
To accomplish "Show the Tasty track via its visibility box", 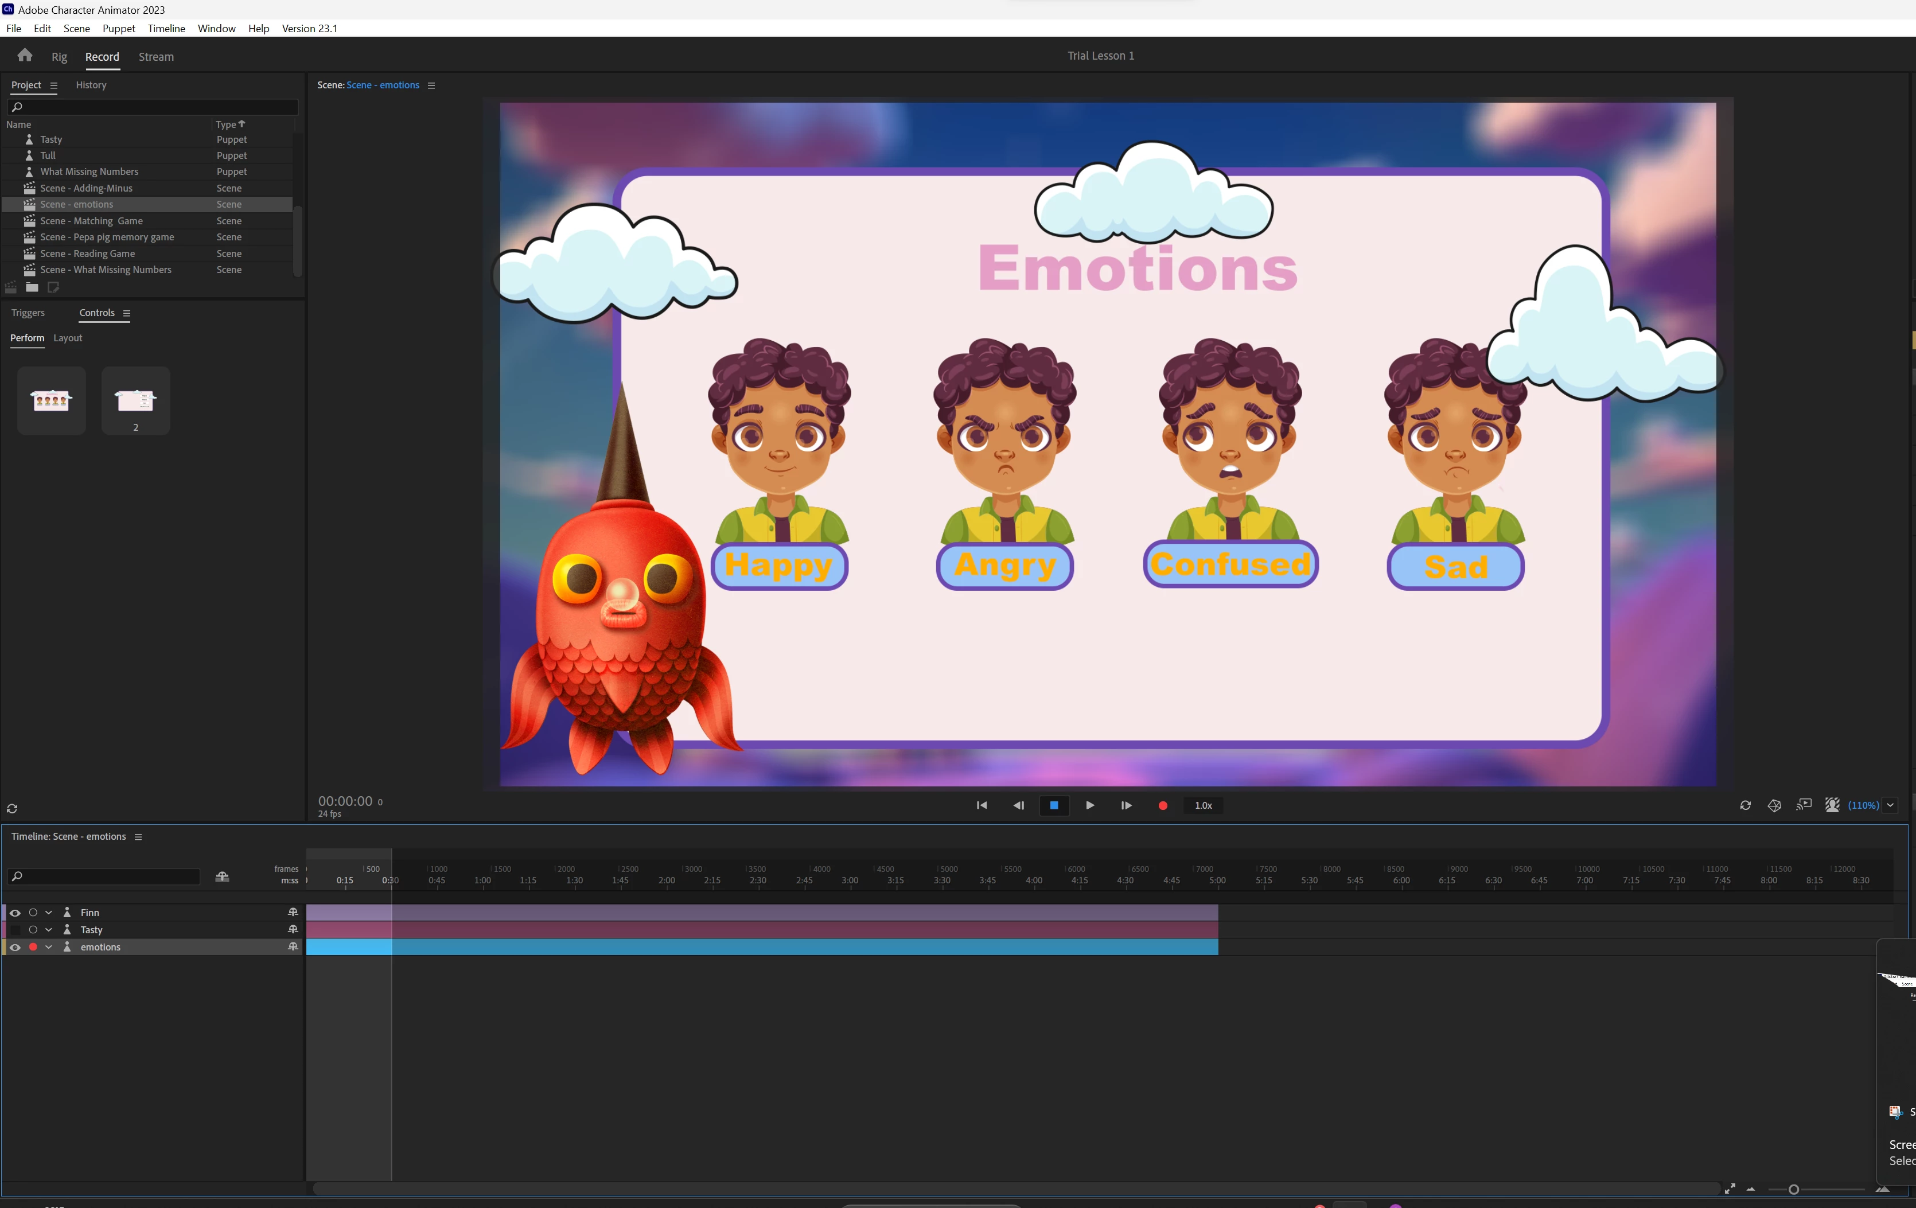I will click(x=14, y=929).
